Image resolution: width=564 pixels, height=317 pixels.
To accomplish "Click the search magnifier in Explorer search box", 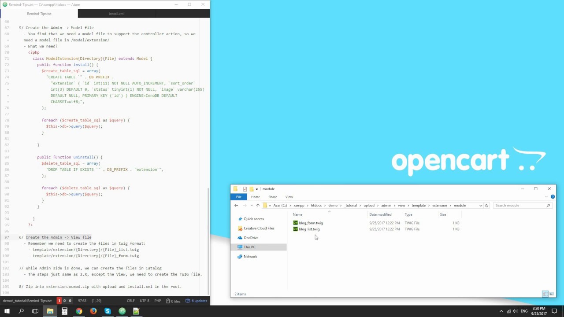I will tap(549, 206).
